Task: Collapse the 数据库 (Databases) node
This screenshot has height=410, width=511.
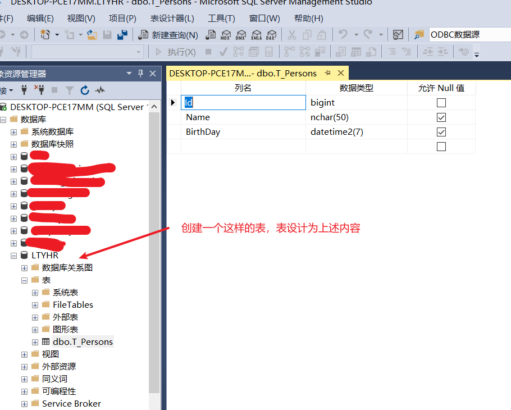Action: (3, 120)
